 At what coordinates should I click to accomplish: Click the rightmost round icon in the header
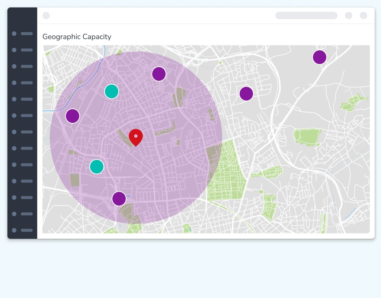click(x=364, y=15)
